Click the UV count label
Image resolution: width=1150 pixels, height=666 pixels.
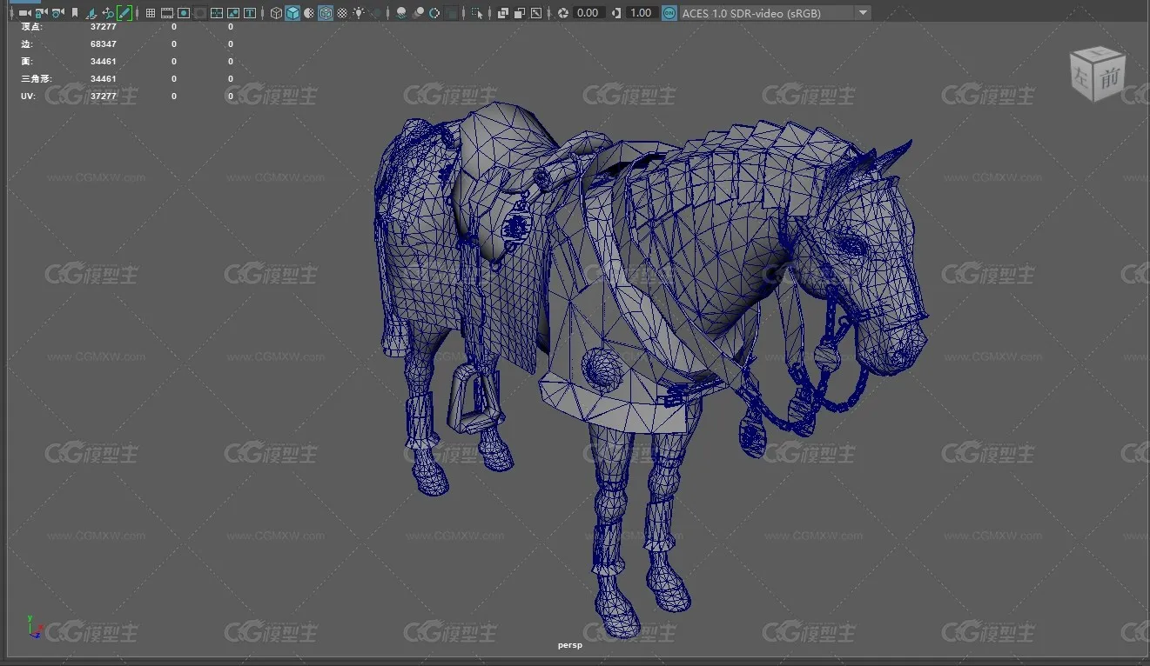(x=27, y=97)
